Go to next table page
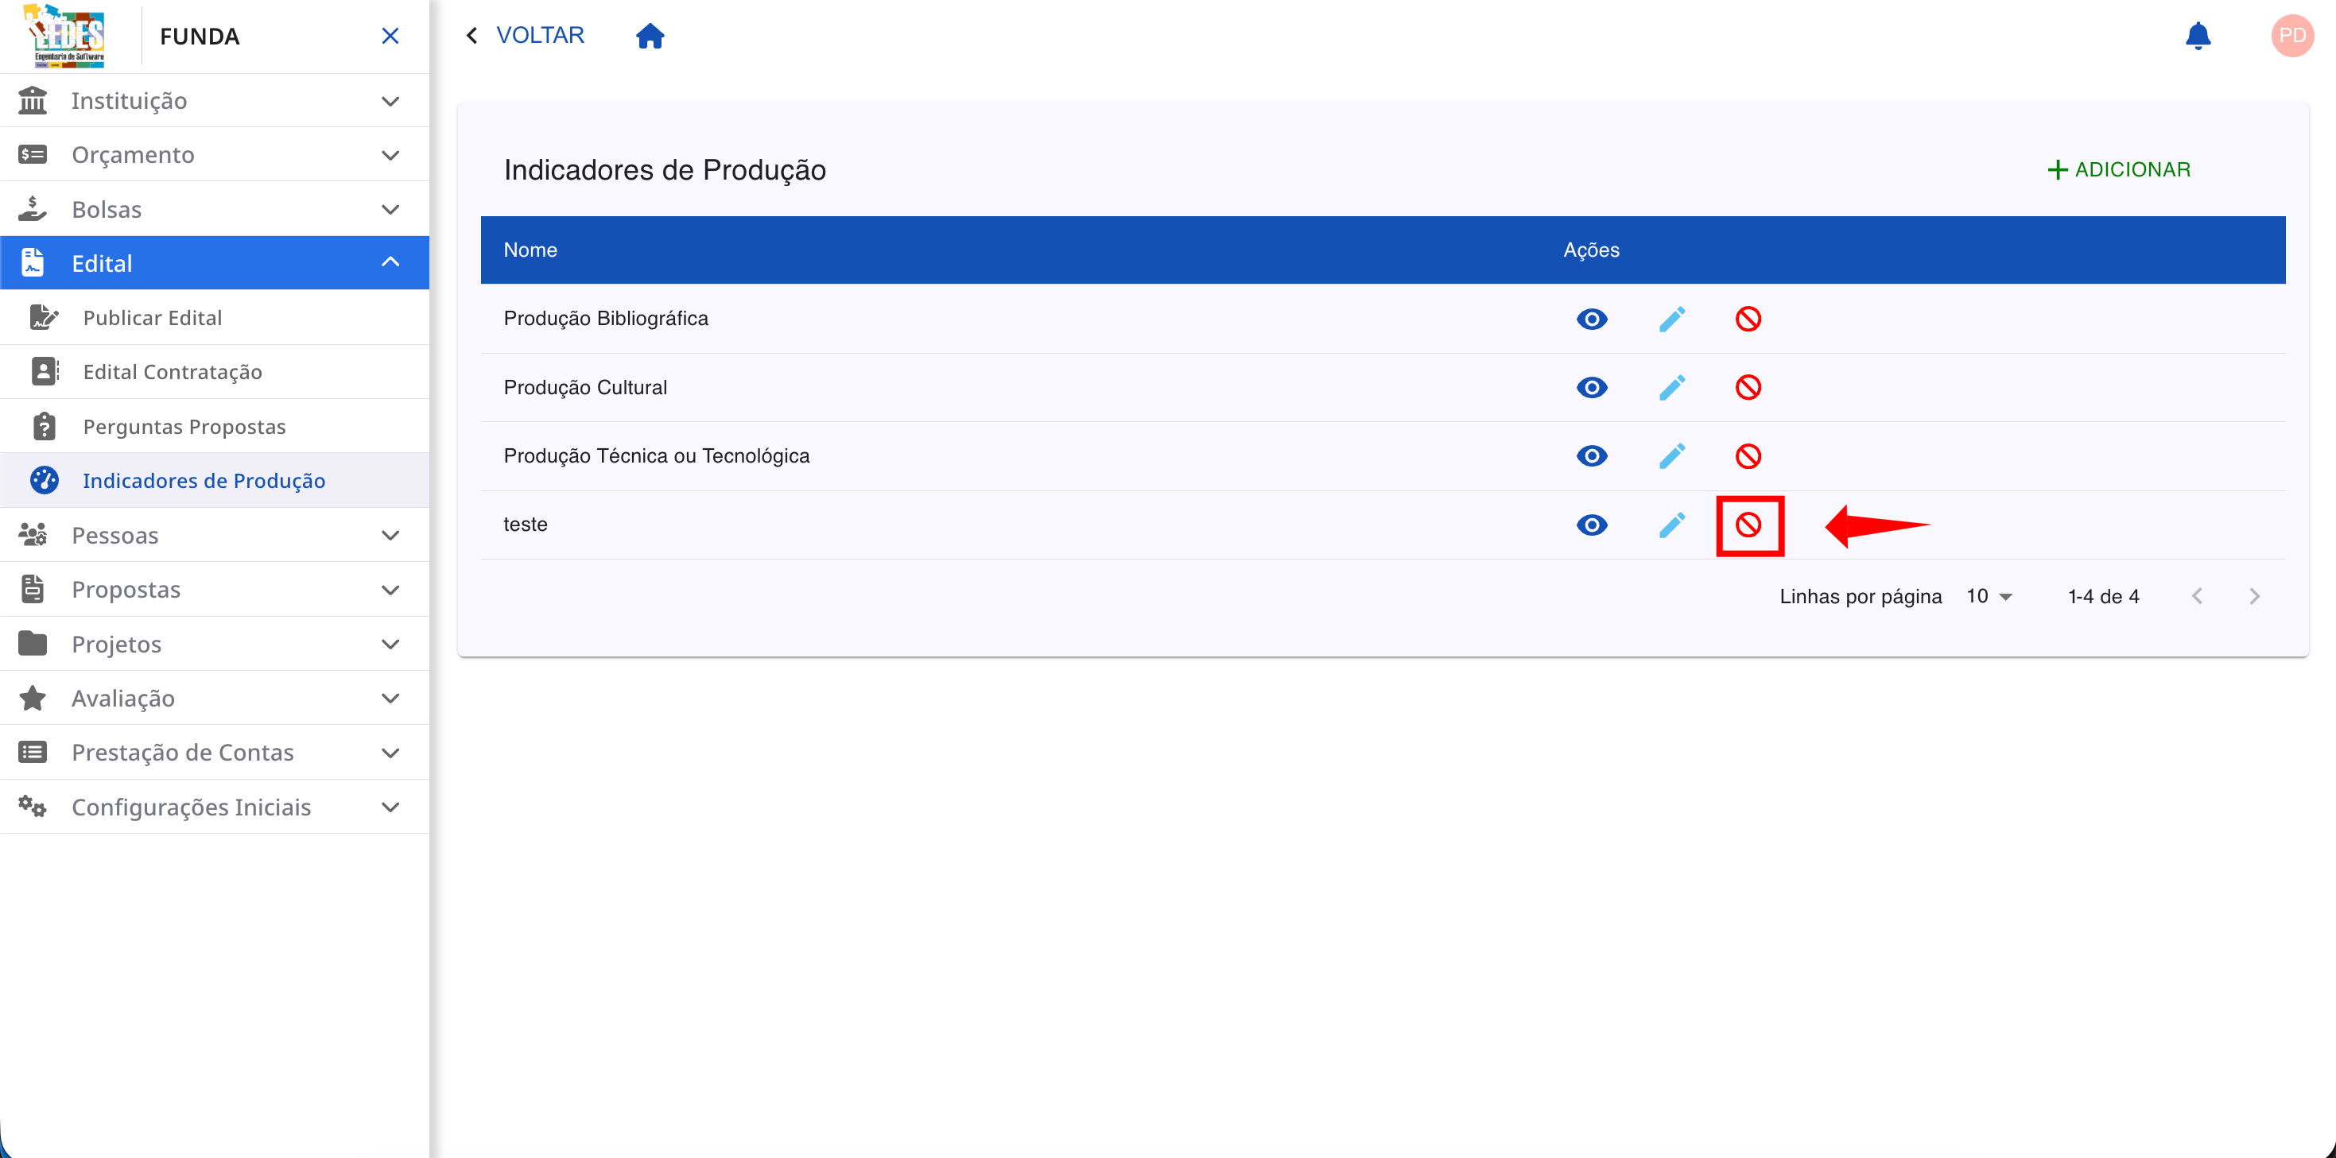 tap(2254, 597)
